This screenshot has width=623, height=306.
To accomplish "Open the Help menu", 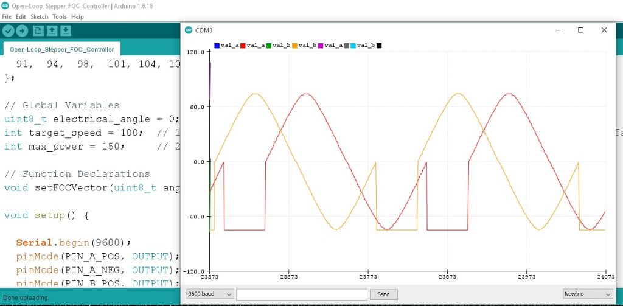I will pyautogui.click(x=77, y=16).
